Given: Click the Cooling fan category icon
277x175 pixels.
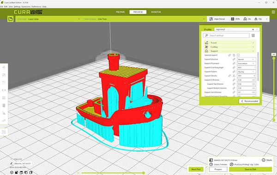Looking at the screenshot, I should pos(206,47).
